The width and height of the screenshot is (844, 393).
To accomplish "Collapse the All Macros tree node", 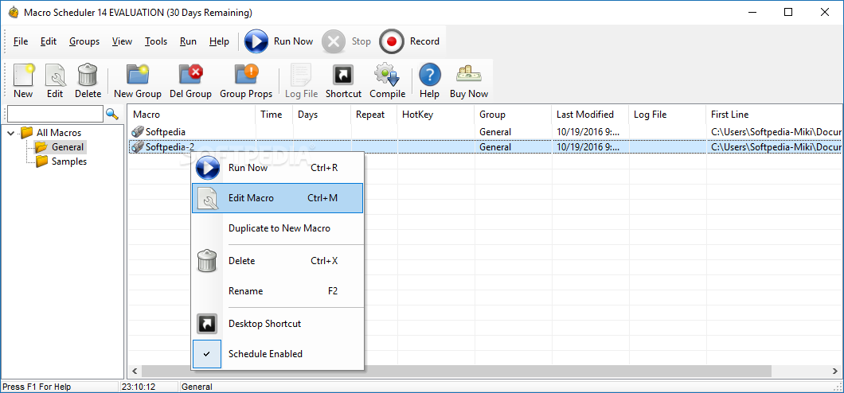I will (11, 132).
